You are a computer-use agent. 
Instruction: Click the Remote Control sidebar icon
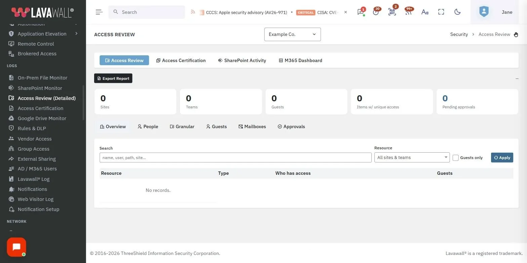pos(11,44)
